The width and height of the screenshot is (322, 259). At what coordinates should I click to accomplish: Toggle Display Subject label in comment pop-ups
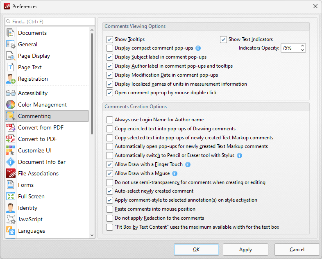[109, 57]
